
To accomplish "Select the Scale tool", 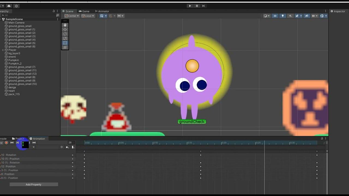I will tap(65, 38).
